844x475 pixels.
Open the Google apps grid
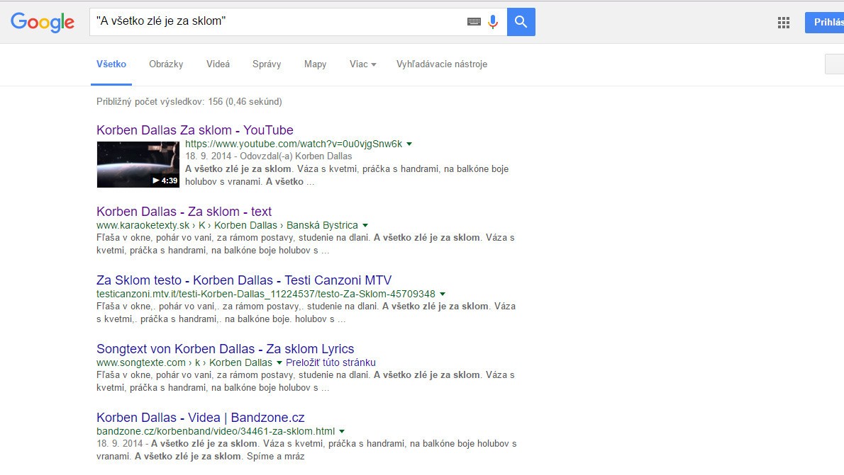click(x=784, y=23)
